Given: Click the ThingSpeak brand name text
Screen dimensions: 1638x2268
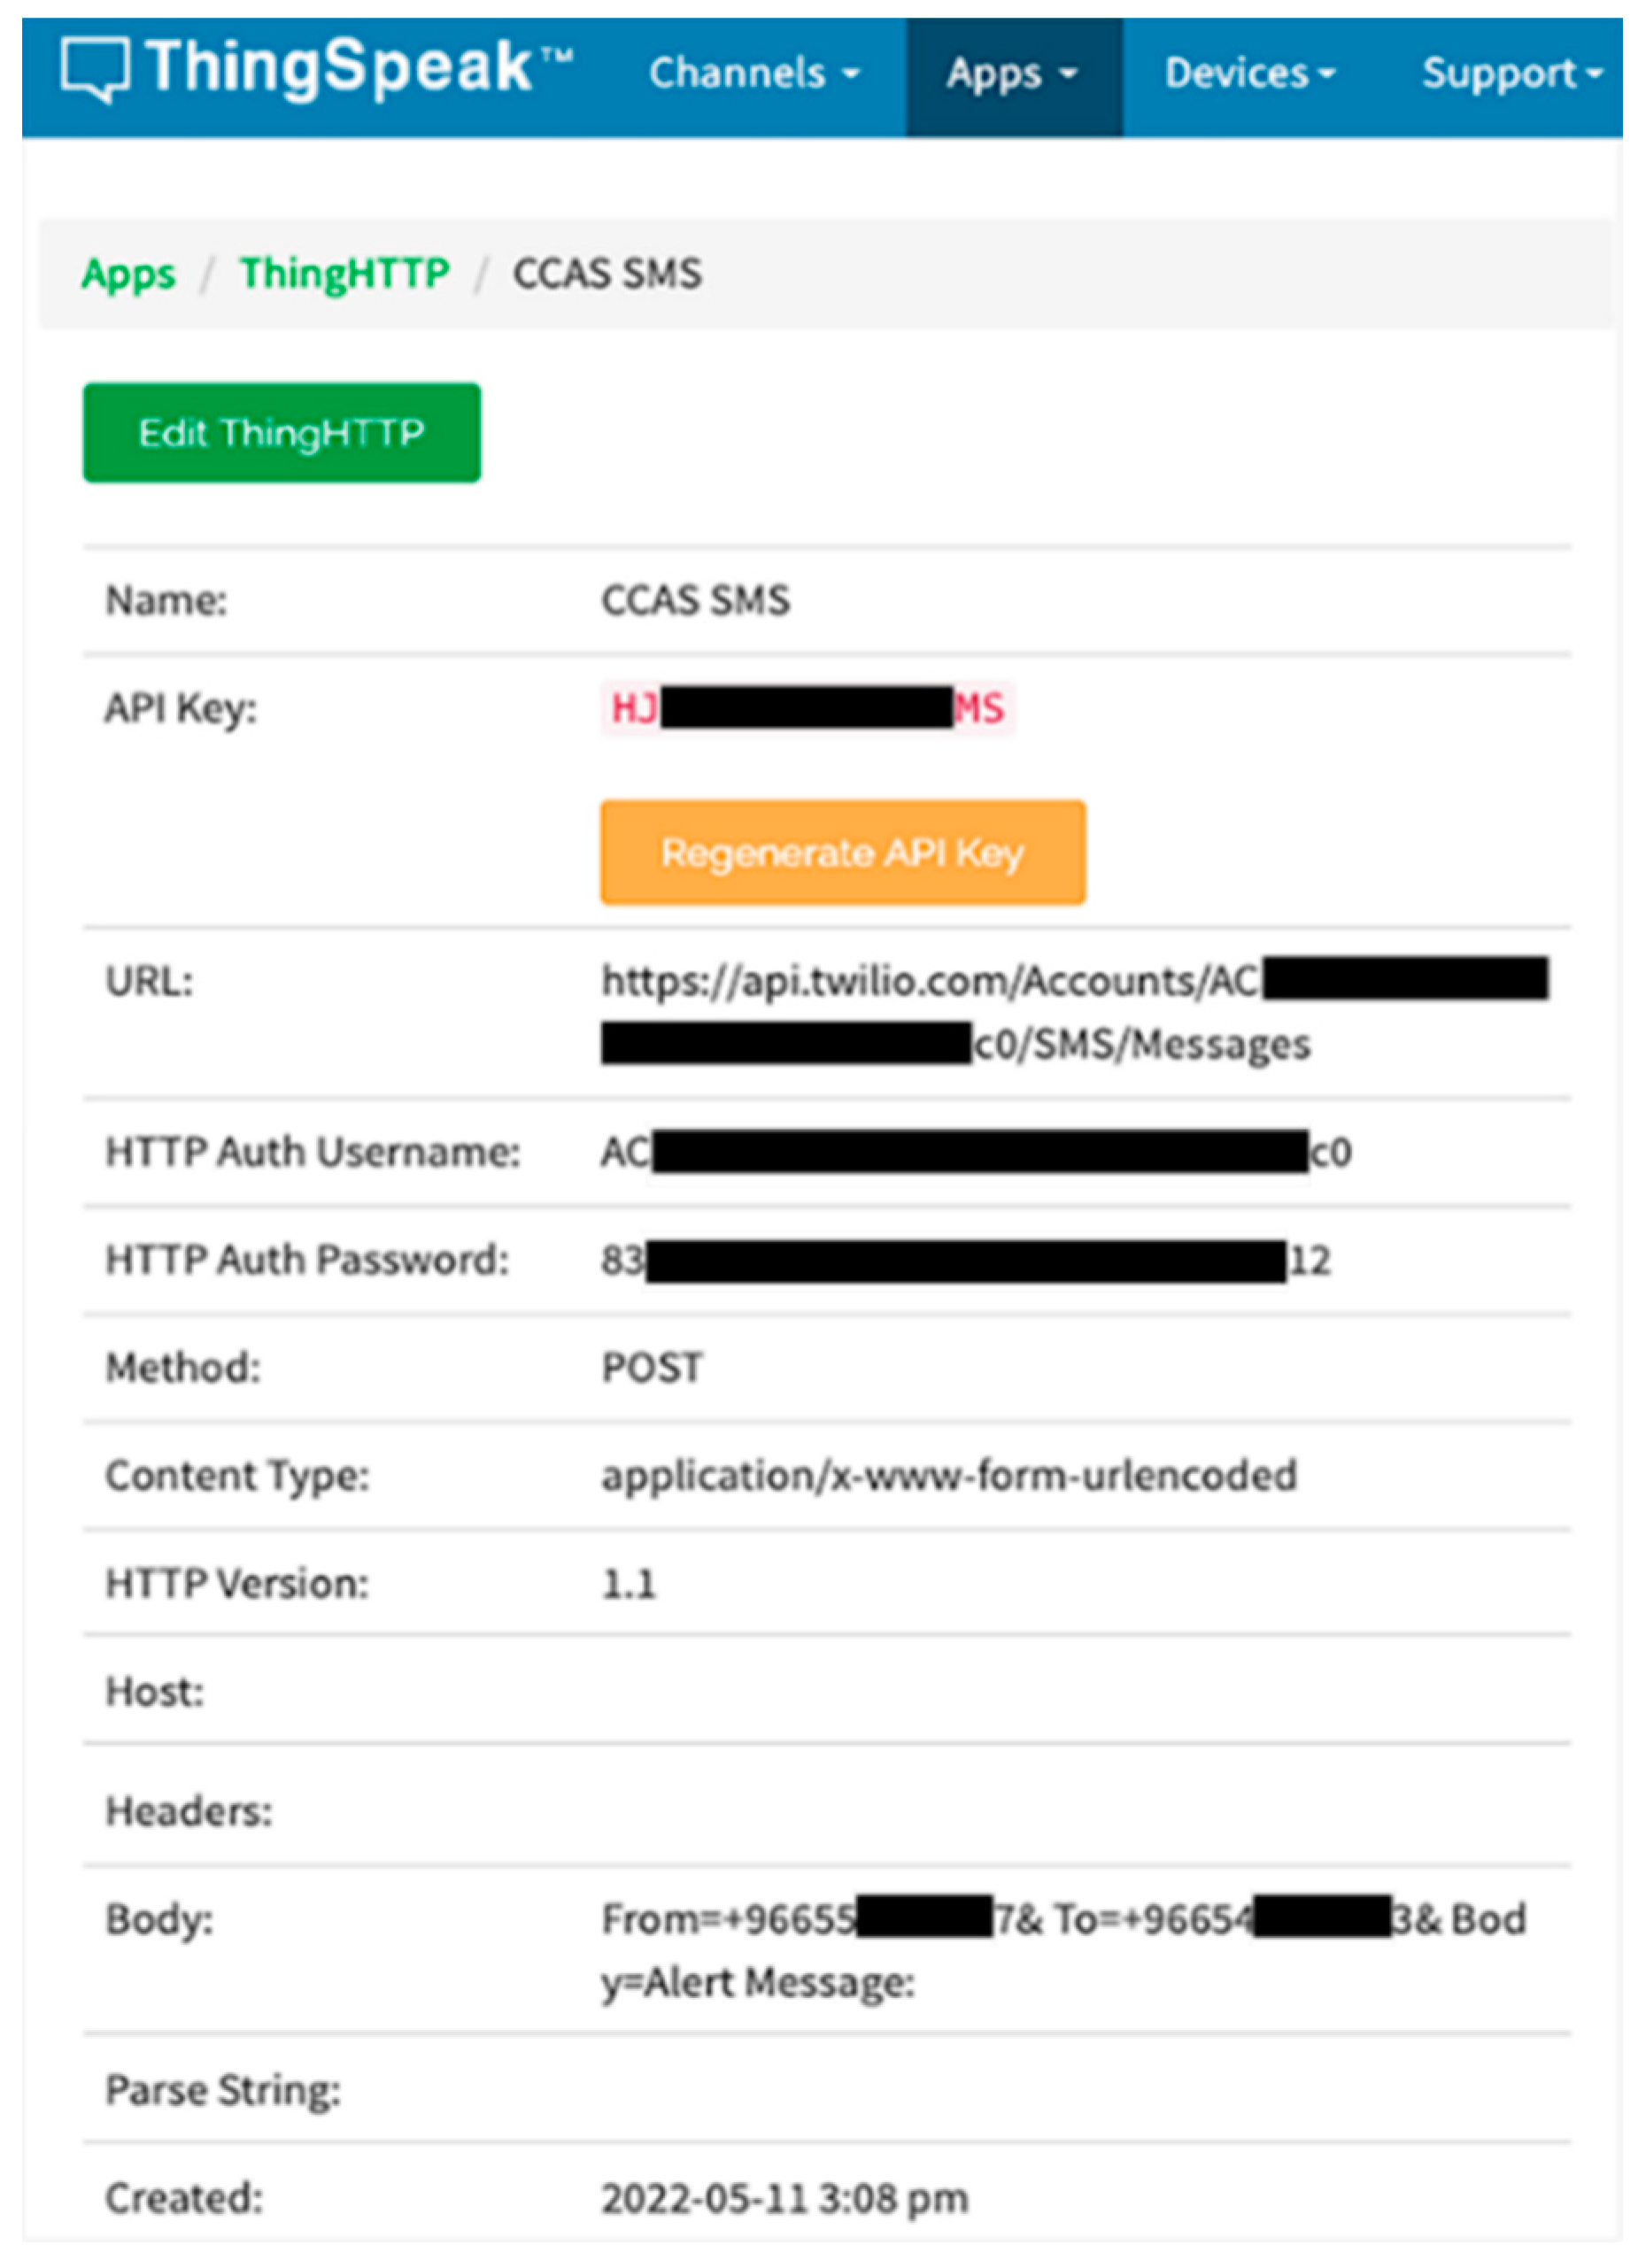Looking at the screenshot, I should (x=340, y=68).
